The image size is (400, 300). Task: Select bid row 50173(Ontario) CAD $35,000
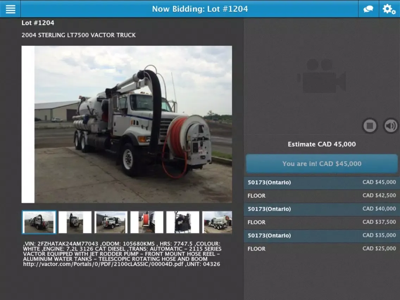pos(322,236)
